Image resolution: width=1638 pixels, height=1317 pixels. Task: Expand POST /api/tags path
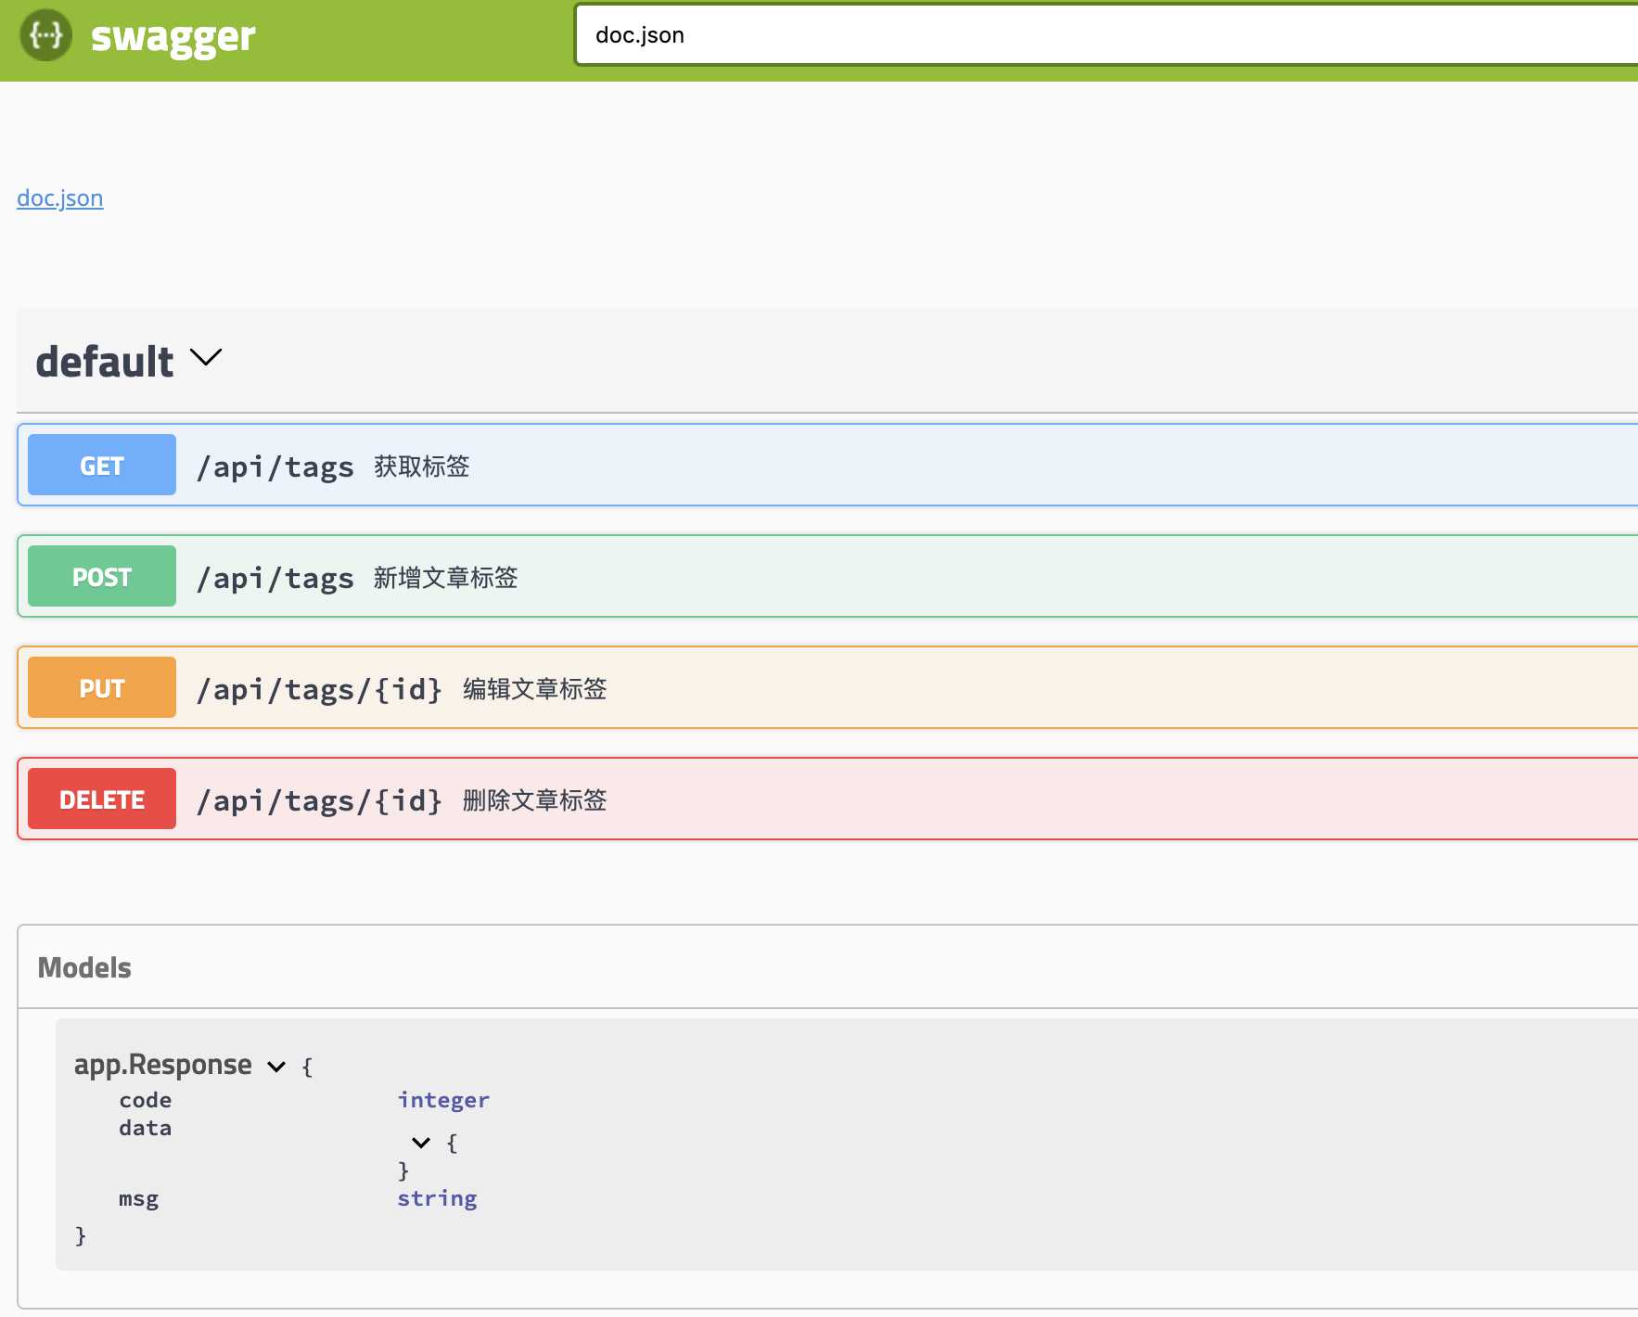click(x=275, y=578)
